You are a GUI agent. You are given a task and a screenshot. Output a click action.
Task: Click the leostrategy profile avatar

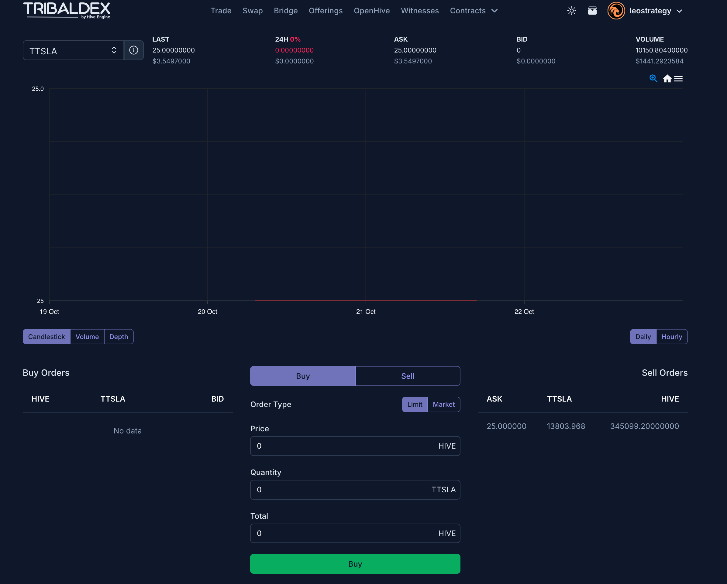(616, 11)
